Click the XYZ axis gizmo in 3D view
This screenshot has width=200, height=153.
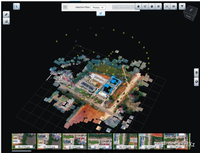click(x=77, y=44)
